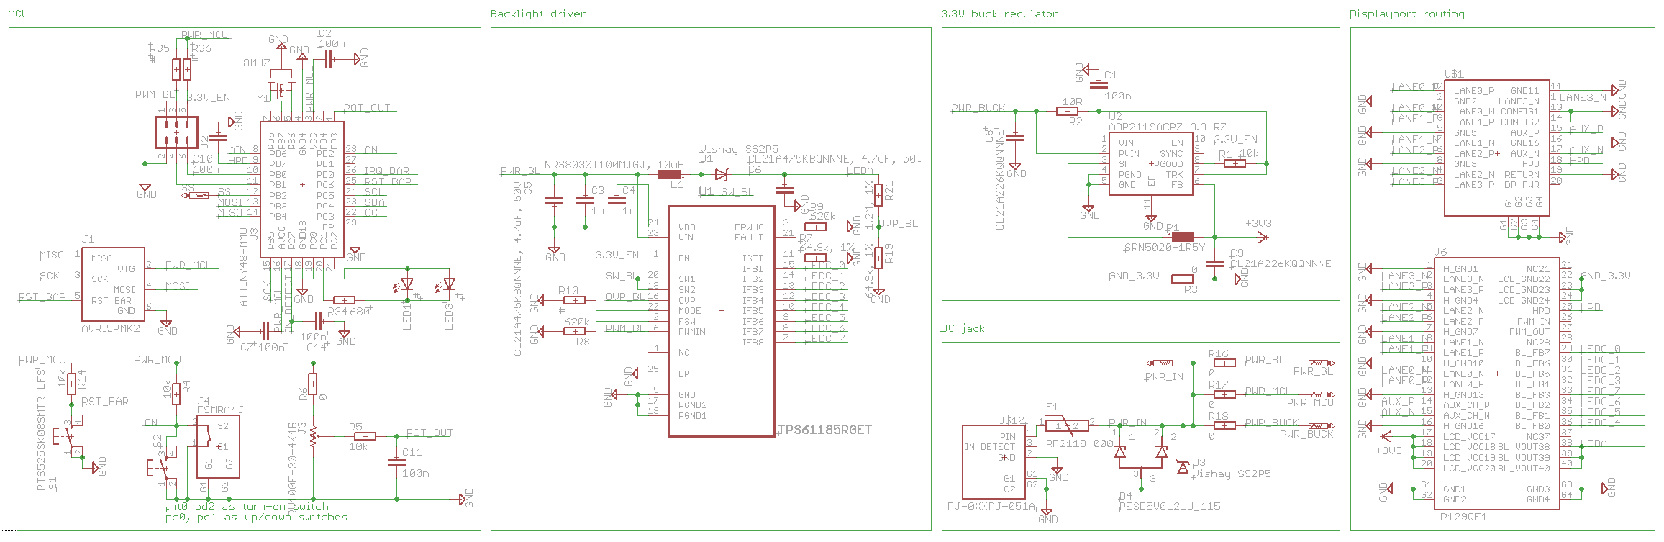Select the R4 10k resistor symbol

(176, 394)
